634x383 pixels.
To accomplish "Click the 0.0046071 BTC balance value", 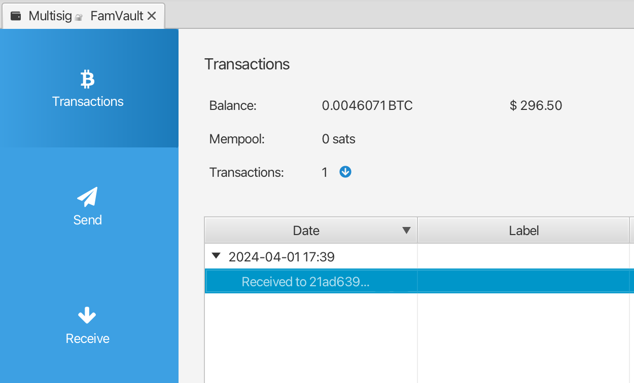I will click(367, 105).
